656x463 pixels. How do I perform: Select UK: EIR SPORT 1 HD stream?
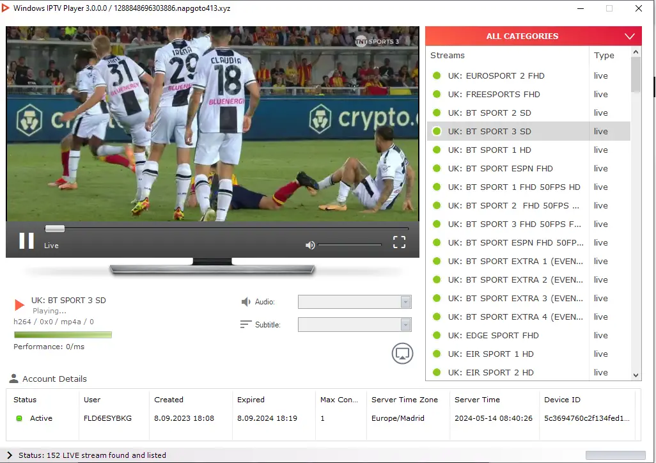[528, 354]
